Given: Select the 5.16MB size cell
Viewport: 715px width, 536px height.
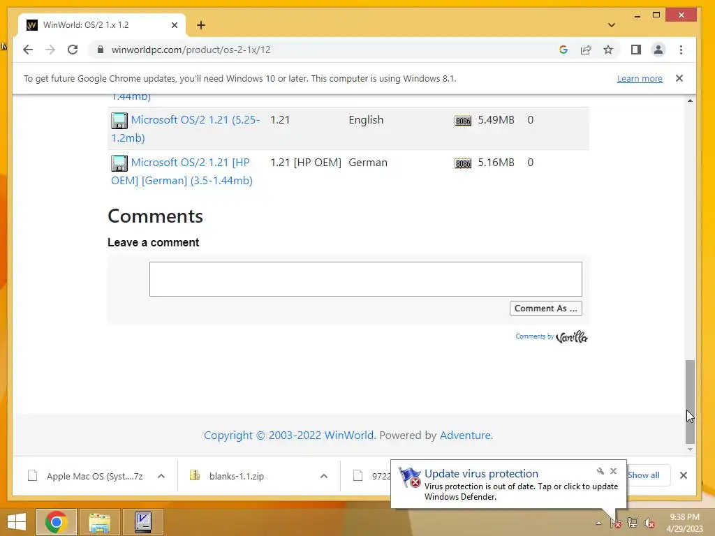Looking at the screenshot, I should click(x=496, y=162).
